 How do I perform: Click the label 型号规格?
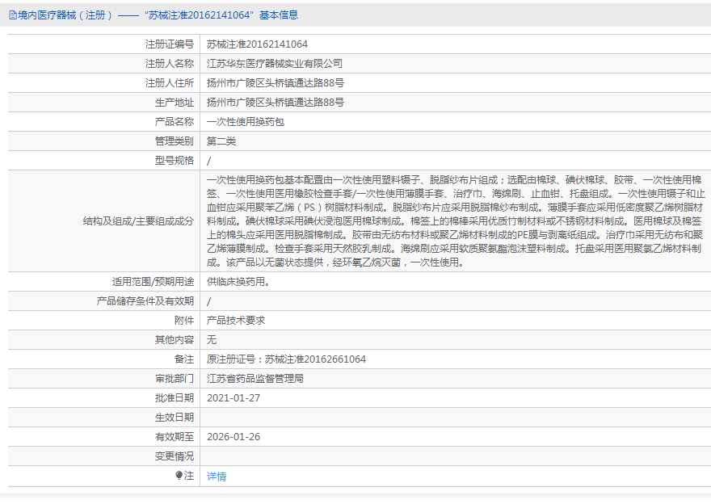click(175, 161)
